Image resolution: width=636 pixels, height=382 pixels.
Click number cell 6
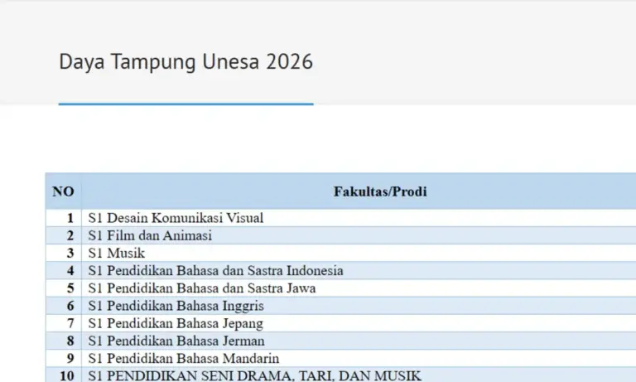click(x=64, y=306)
